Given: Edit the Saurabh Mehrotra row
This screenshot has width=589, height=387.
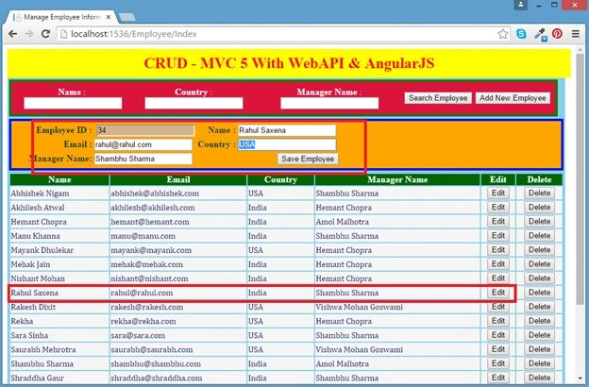Looking at the screenshot, I should [498, 349].
